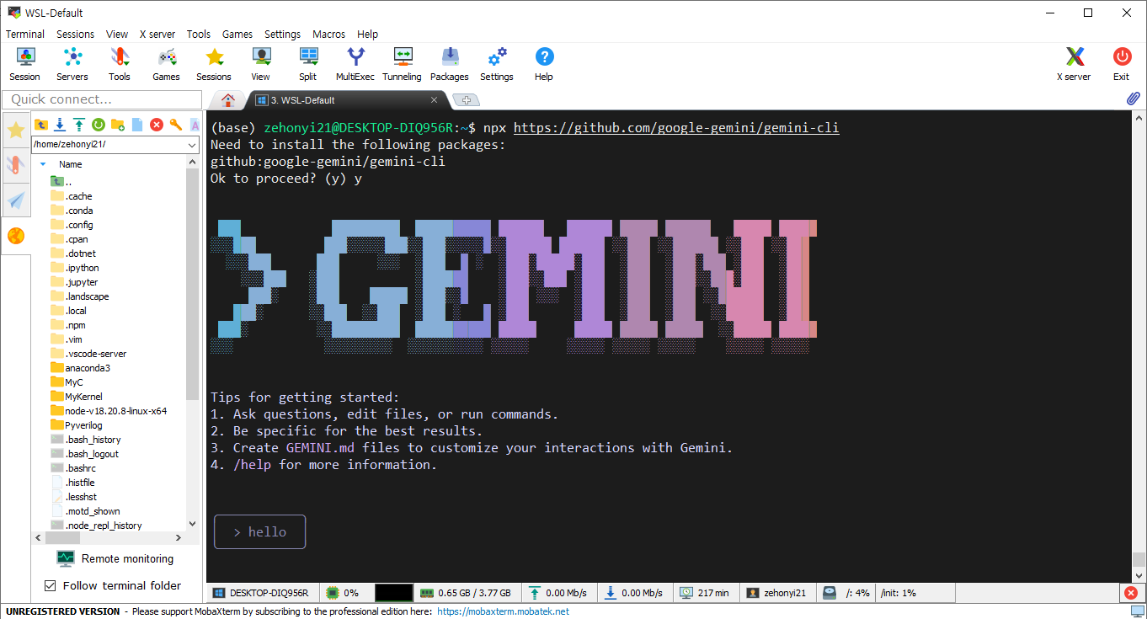Upload files with green up arrow
Image resolution: width=1147 pixels, height=619 pixels.
[79, 125]
